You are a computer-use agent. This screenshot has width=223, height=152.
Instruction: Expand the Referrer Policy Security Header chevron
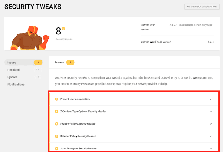point(211,136)
